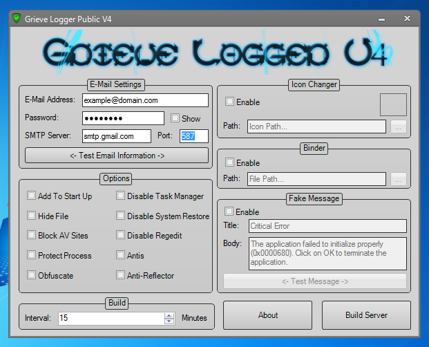Increase the Interval with the up arrow
This screenshot has height=347, width=429.
[169, 315]
